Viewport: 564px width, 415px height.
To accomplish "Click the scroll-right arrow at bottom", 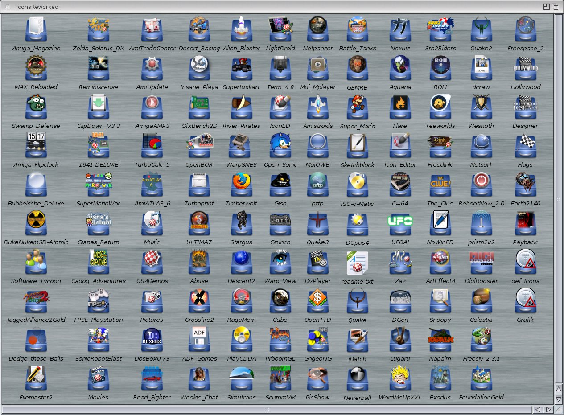I will [548, 409].
